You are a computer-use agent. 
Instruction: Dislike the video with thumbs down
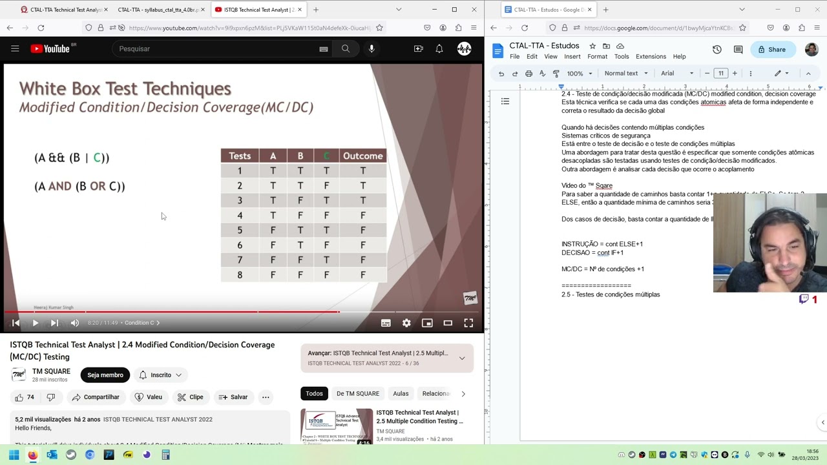click(50, 397)
